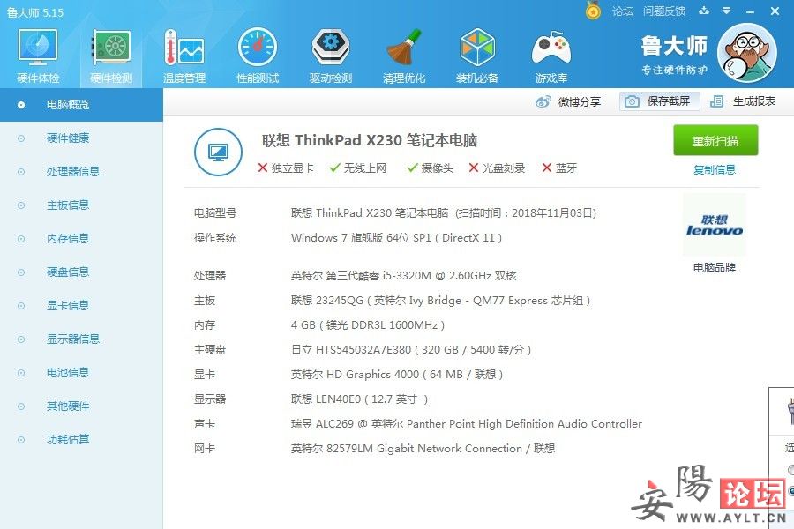This screenshot has height=529, width=794.
Task: Click the report icon for 生成报表
Action: [x=716, y=101]
